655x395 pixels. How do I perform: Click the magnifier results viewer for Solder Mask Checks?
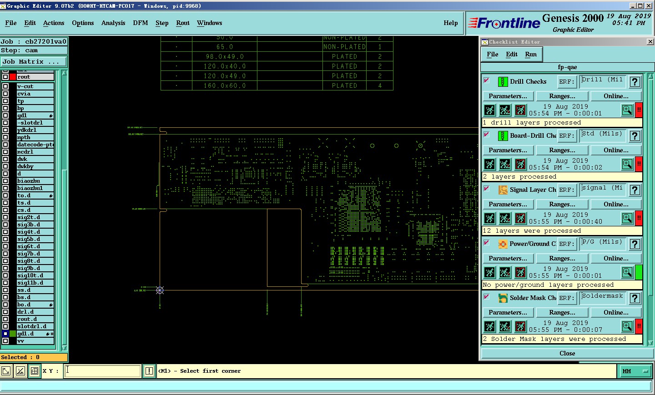627,326
